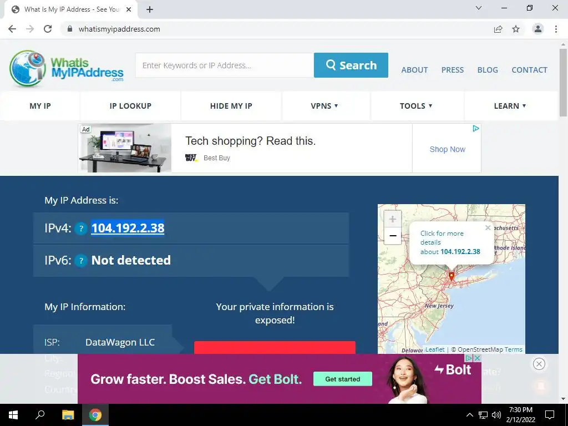Show hidden system tray icons

(x=469, y=415)
